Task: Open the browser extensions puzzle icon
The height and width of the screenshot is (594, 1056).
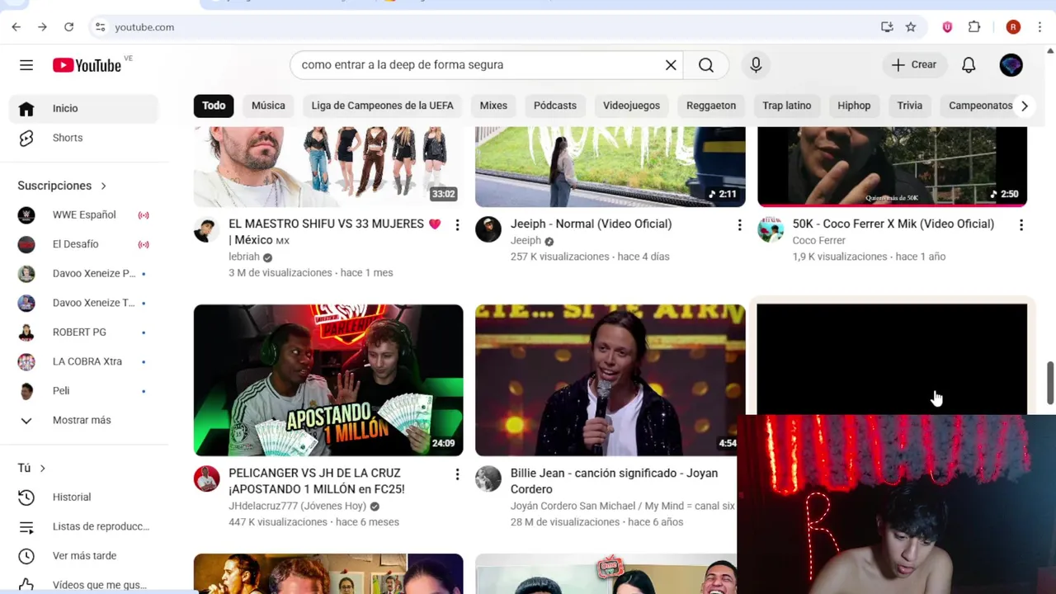Action: [974, 27]
